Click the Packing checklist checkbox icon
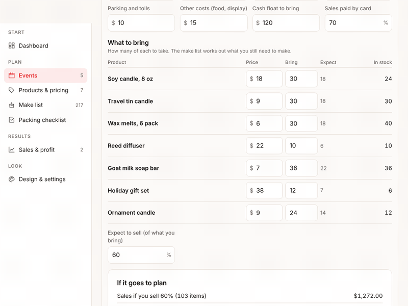408x306 pixels. pos(11,120)
